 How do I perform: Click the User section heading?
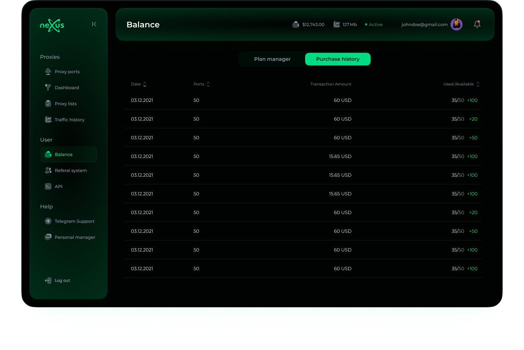click(x=46, y=140)
